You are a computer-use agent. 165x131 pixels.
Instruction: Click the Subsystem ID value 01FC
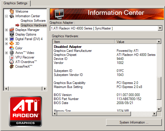pos(120,71)
